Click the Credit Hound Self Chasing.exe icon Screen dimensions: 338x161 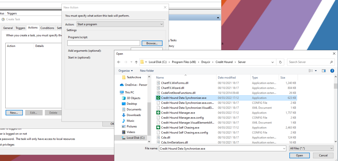point(158,128)
